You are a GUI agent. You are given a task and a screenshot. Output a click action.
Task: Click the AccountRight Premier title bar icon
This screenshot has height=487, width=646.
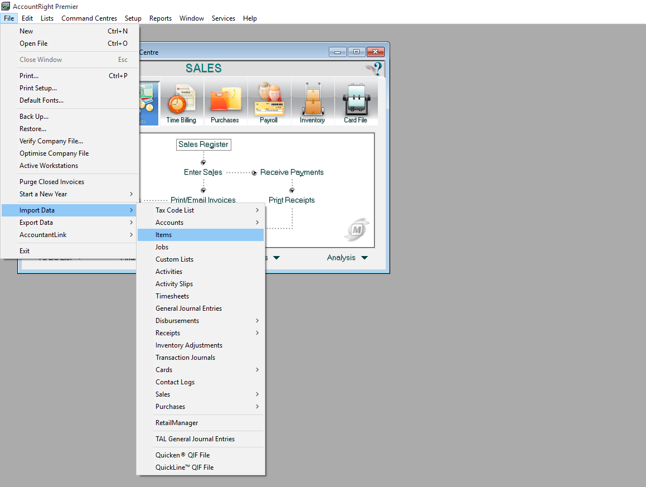[x=6, y=6]
